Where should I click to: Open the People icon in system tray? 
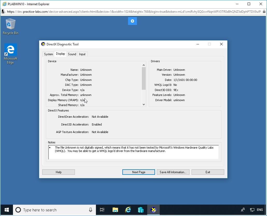[243, 210]
